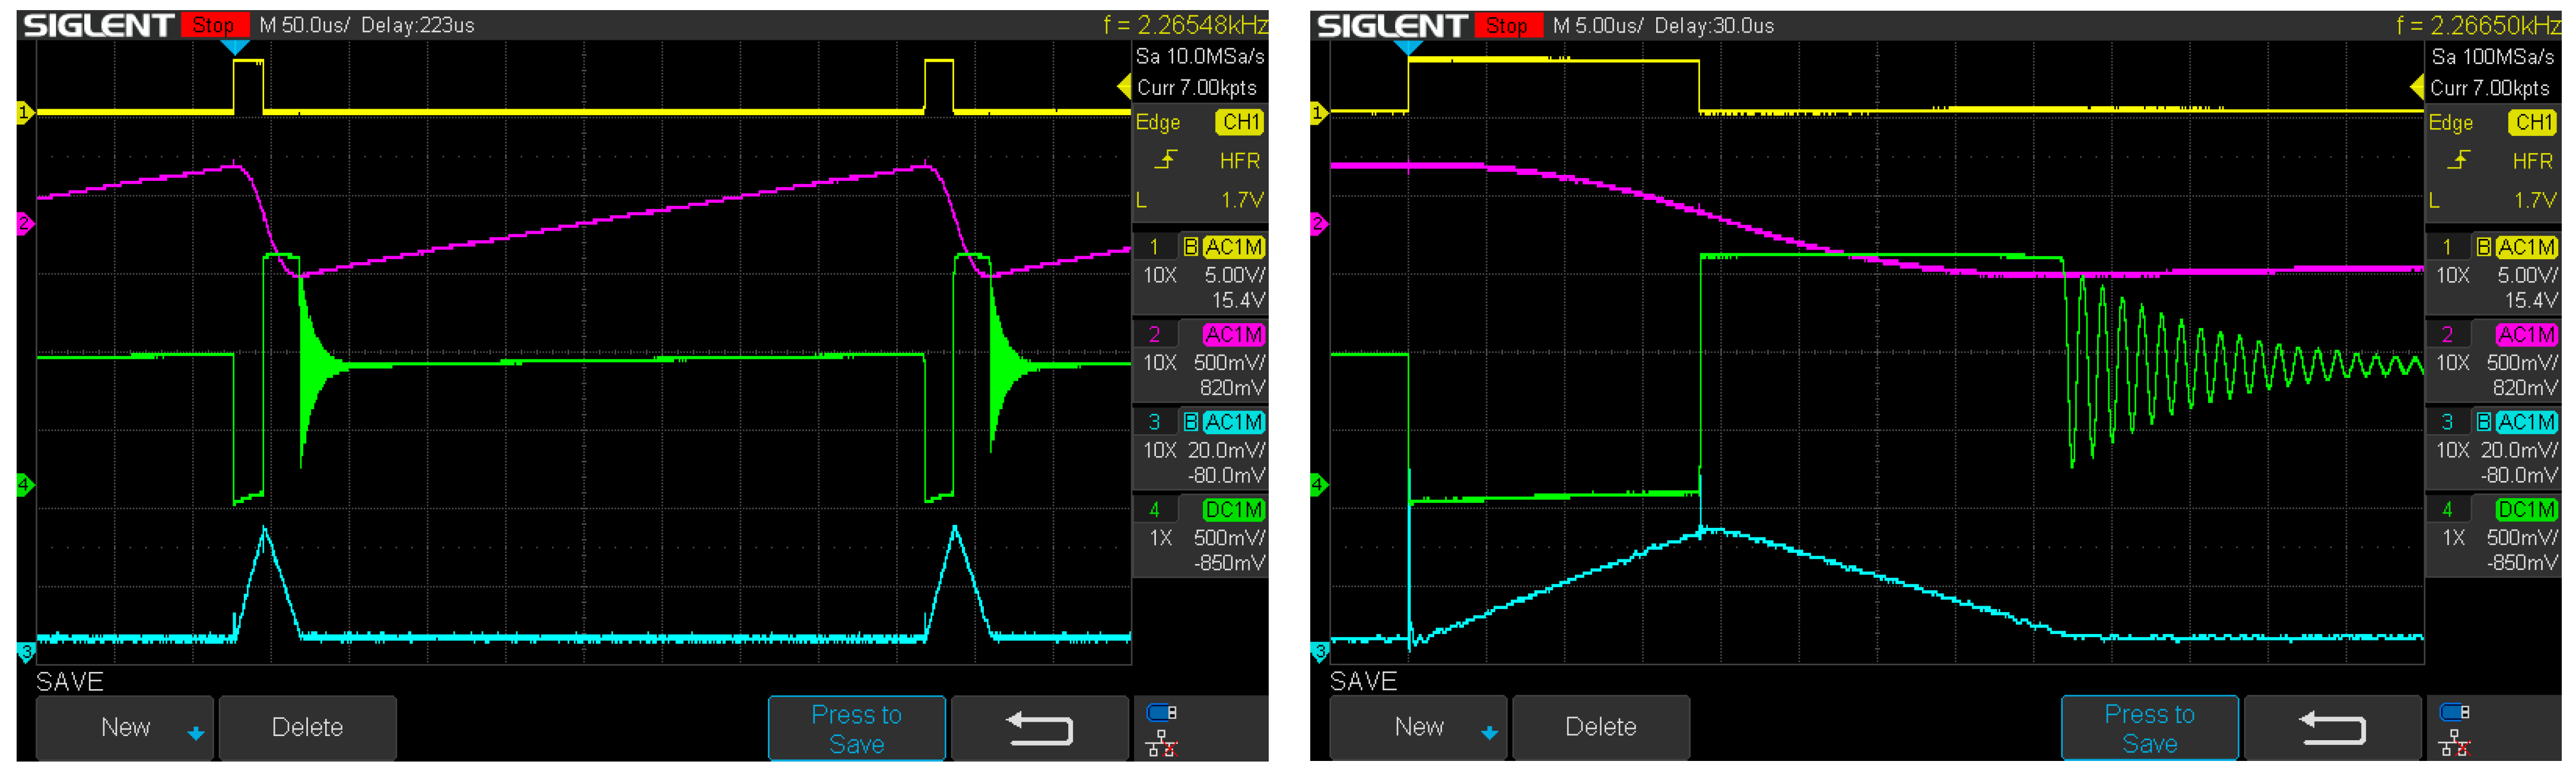Image resolution: width=2576 pixels, height=774 pixels.
Task: Click the USB drive icon on left scope
Action: pos(1161,713)
